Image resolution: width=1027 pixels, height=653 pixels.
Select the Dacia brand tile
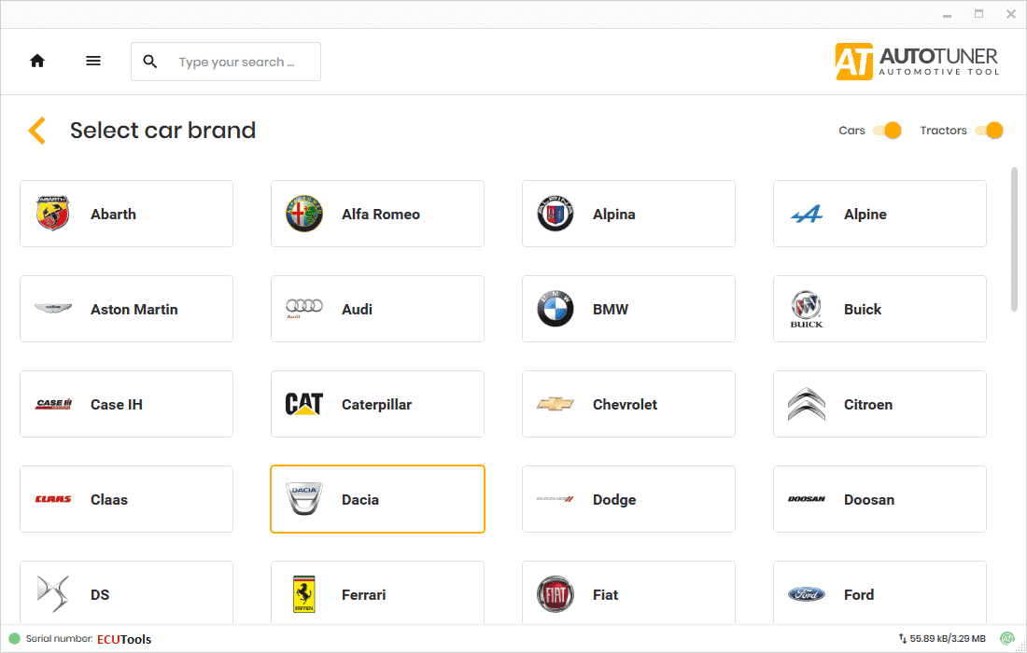click(x=377, y=499)
